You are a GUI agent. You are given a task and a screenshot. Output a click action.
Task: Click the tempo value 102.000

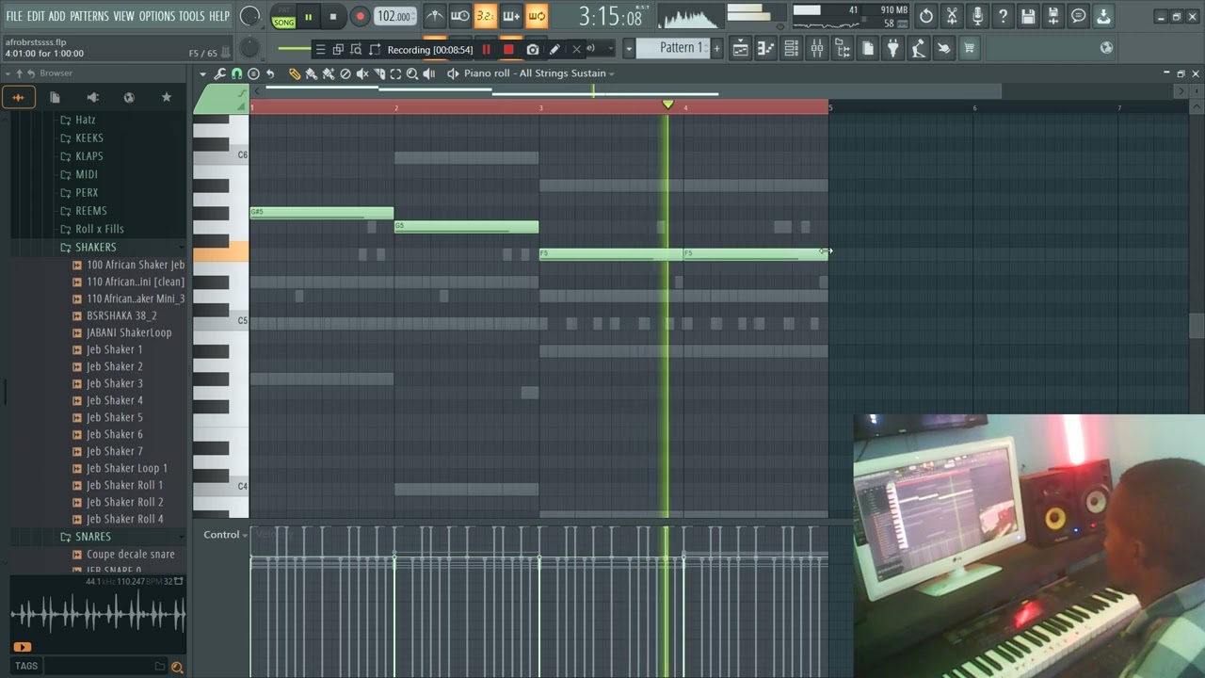point(394,16)
